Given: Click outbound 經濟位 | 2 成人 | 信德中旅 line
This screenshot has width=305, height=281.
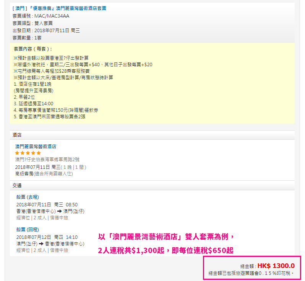Looking at the screenshot, I should (42, 218).
